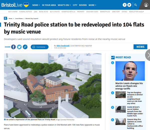
Task: Share the article on Facebook
Action: click(13, 47)
